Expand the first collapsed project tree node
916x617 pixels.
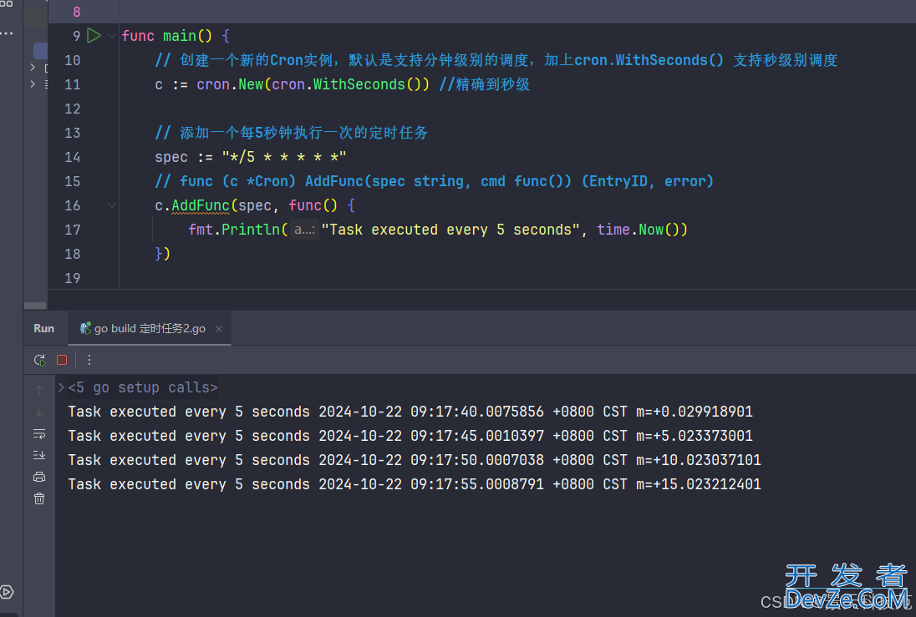[x=33, y=68]
